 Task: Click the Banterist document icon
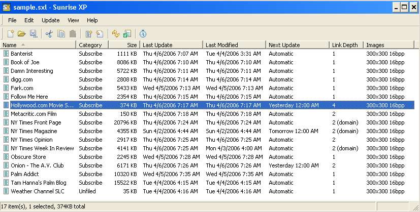pos(6,54)
